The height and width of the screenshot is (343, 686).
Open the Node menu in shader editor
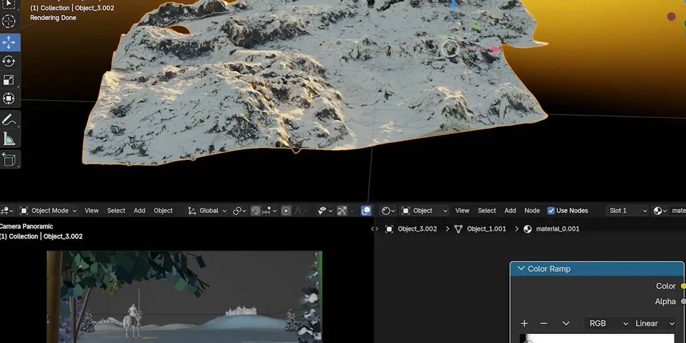532,210
